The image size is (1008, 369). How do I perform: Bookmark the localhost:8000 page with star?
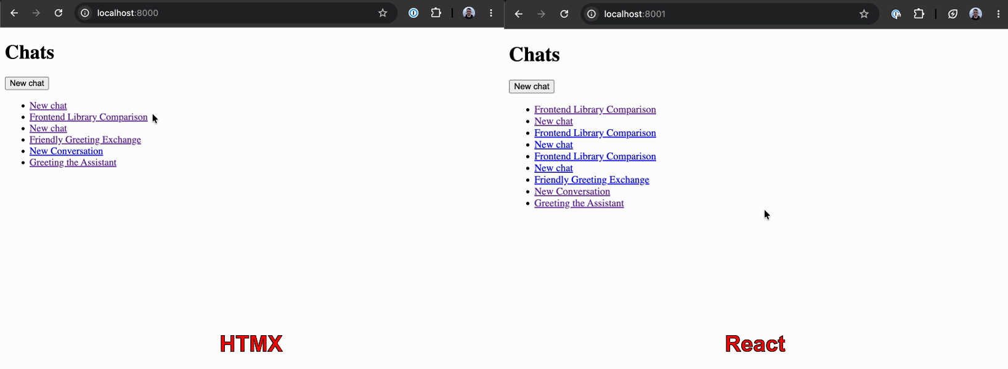(383, 13)
